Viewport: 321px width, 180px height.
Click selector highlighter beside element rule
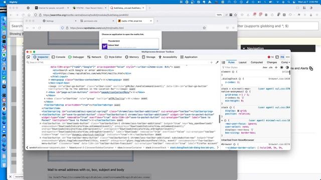pos(233,72)
